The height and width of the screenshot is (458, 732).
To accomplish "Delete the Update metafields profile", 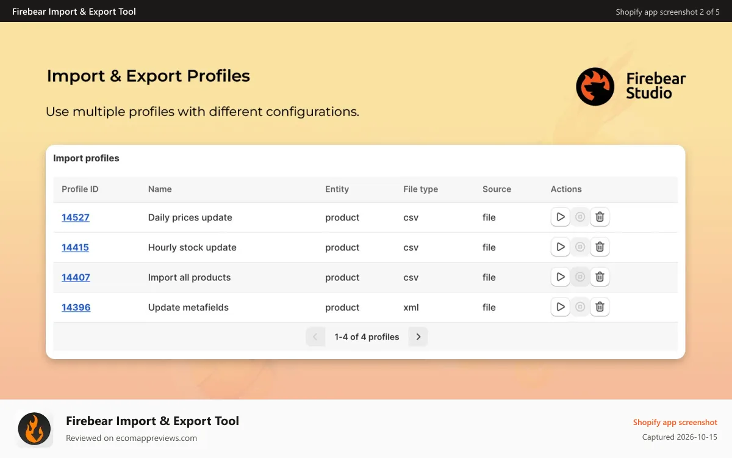I will click(x=600, y=307).
